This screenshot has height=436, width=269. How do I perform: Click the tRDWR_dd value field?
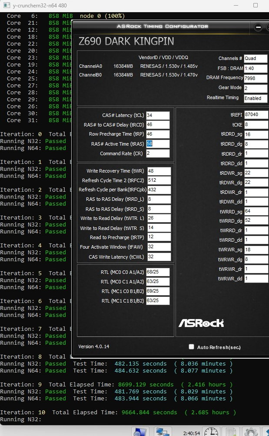(x=256, y=202)
